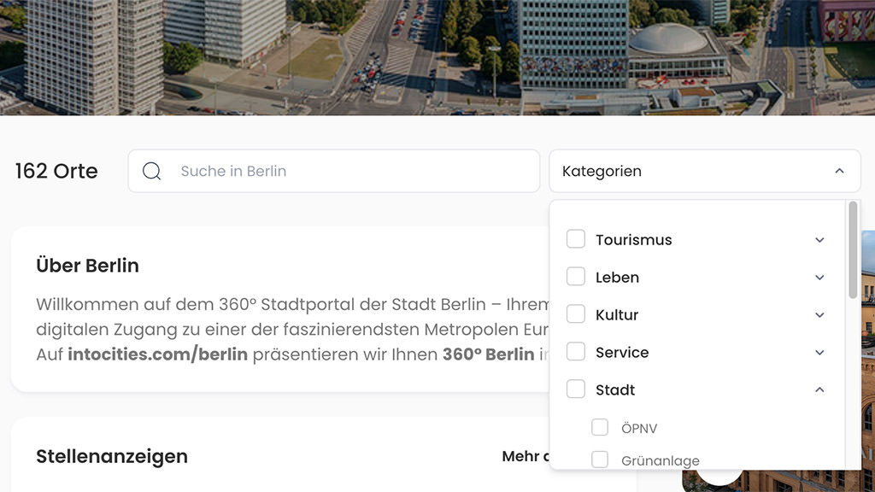
Task: Click the dropdown list scrollbar thumb
Action: coord(852,249)
